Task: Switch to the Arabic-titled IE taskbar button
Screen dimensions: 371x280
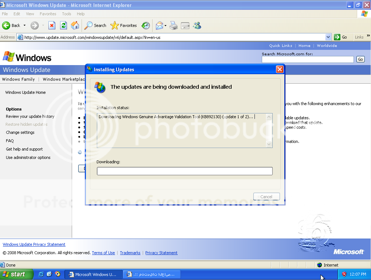Action: (x=152, y=274)
